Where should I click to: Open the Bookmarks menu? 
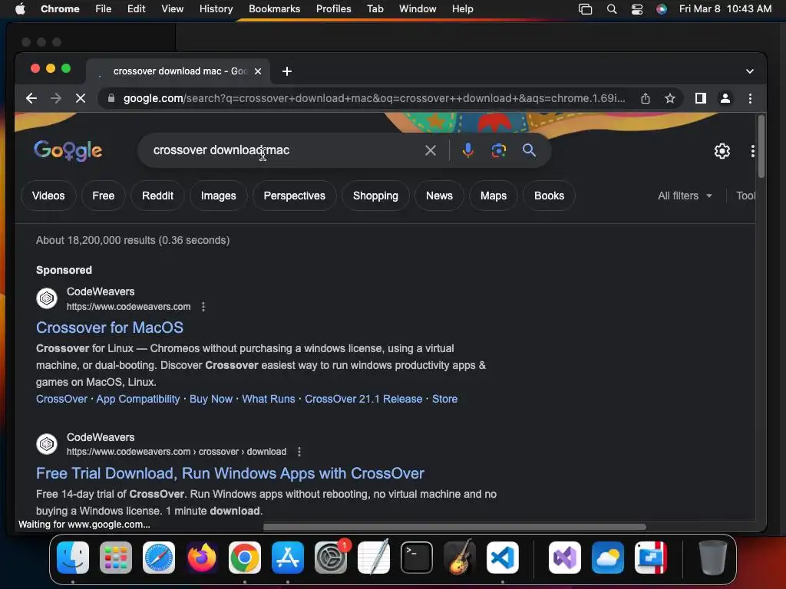274,8
